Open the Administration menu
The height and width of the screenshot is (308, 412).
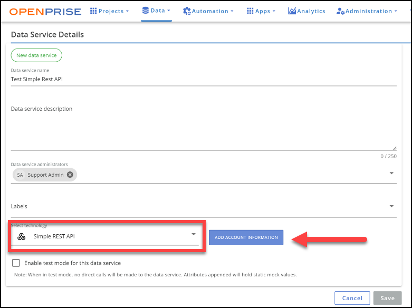[x=367, y=11]
